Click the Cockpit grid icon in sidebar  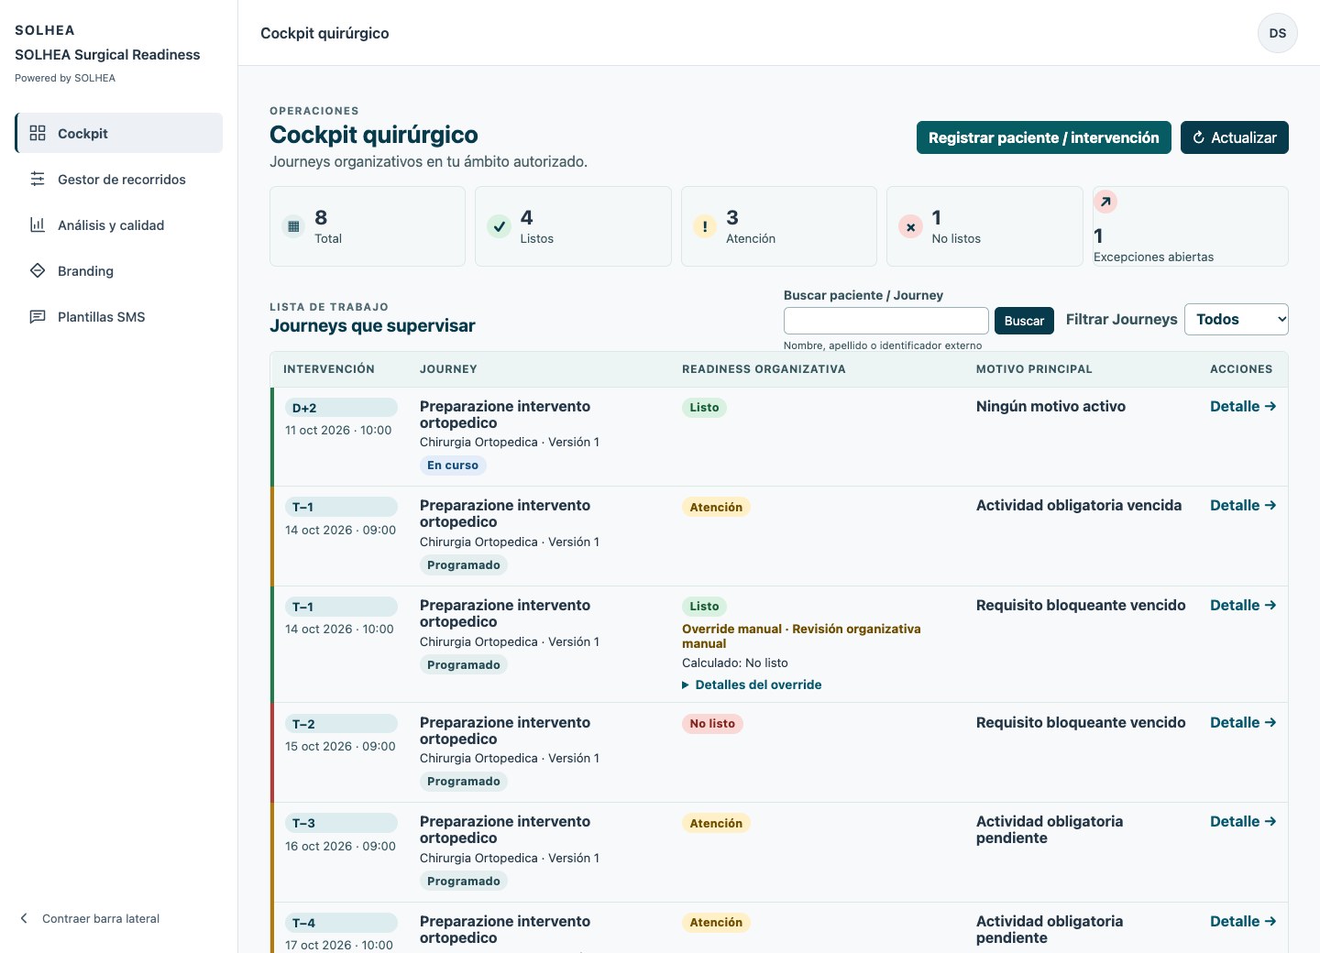click(x=38, y=133)
